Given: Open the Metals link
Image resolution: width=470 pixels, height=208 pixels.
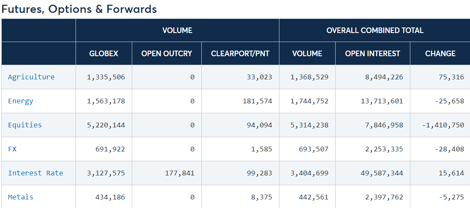Looking at the screenshot, I should pos(21,197).
